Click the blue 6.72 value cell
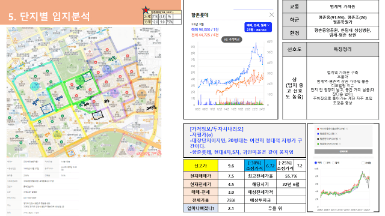This screenshot has height=216, width=385. pos(270,166)
